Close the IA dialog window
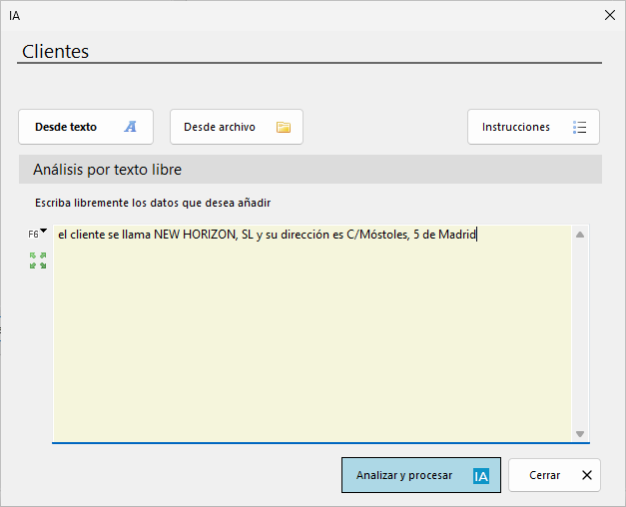The image size is (626, 507). 610,15
